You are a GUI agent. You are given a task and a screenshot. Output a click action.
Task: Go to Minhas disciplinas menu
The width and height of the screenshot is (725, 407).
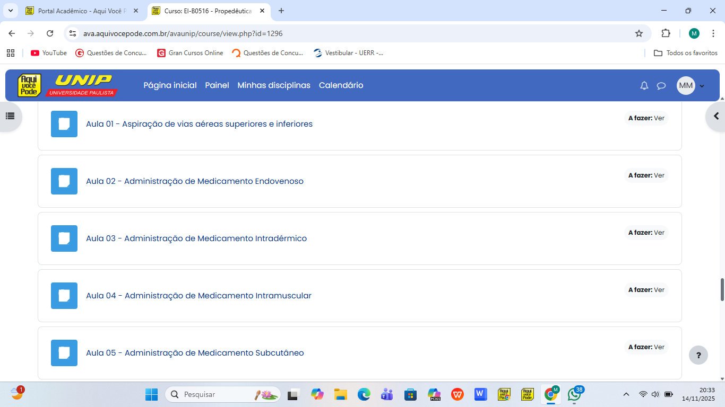point(274,85)
